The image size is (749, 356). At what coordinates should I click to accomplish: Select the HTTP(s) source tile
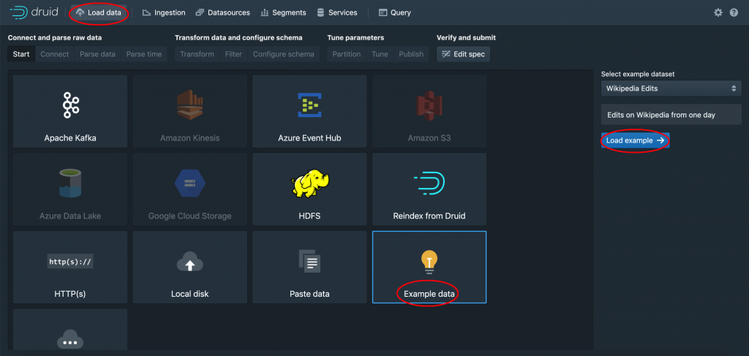click(70, 268)
